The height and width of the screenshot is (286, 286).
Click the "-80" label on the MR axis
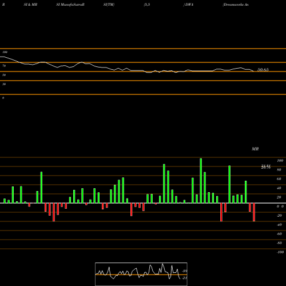point(279,243)
